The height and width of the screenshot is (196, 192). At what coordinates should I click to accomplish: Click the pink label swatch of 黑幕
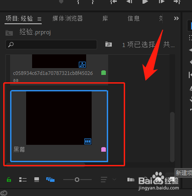tap(104, 149)
